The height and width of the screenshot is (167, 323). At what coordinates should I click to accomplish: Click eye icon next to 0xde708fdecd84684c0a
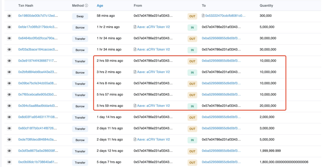9,140
